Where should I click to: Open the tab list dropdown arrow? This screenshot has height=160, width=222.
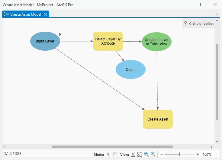point(217,14)
